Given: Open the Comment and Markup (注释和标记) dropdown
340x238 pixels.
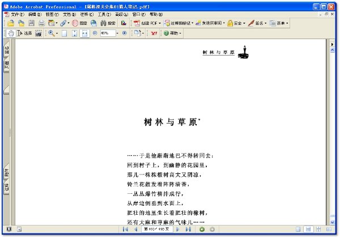Looking at the screenshot, I should pyautogui.click(x=178, y=23).
